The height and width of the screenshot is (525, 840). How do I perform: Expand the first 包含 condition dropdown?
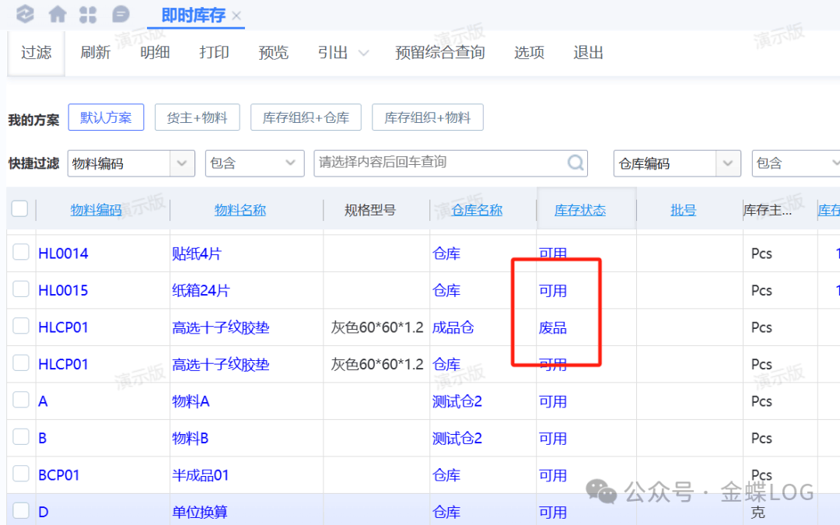tap(291, 163)
